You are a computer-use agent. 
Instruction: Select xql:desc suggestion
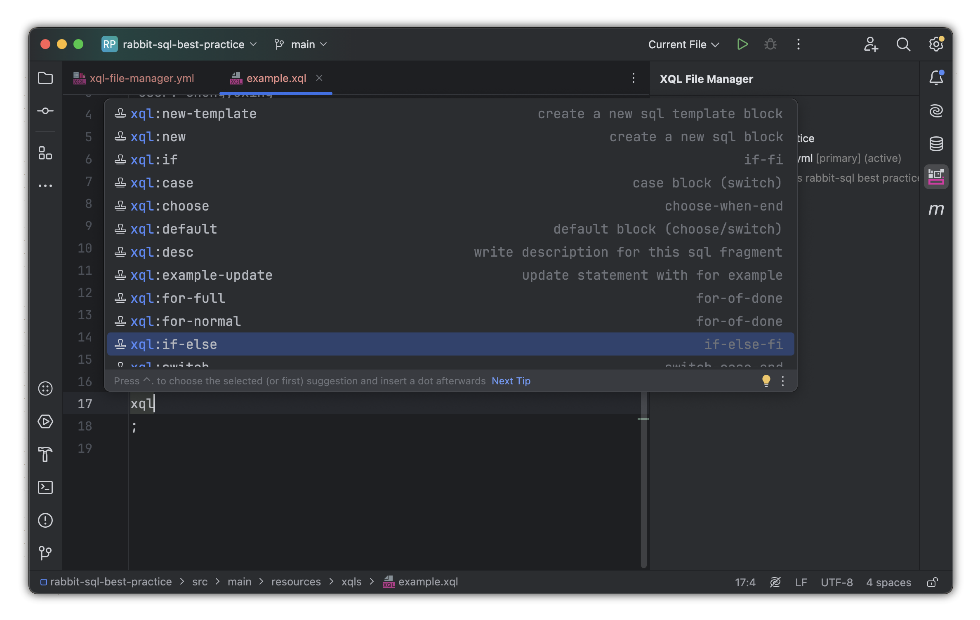point(450,252)
